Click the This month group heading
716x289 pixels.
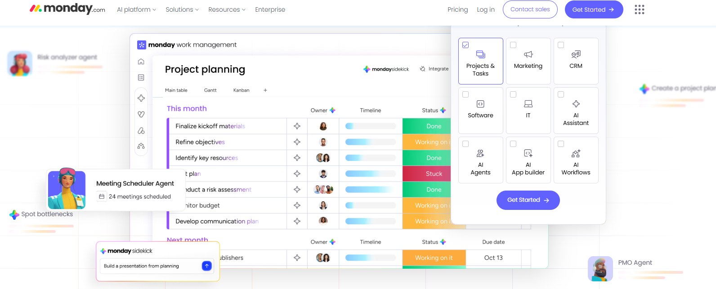point(187,108)
